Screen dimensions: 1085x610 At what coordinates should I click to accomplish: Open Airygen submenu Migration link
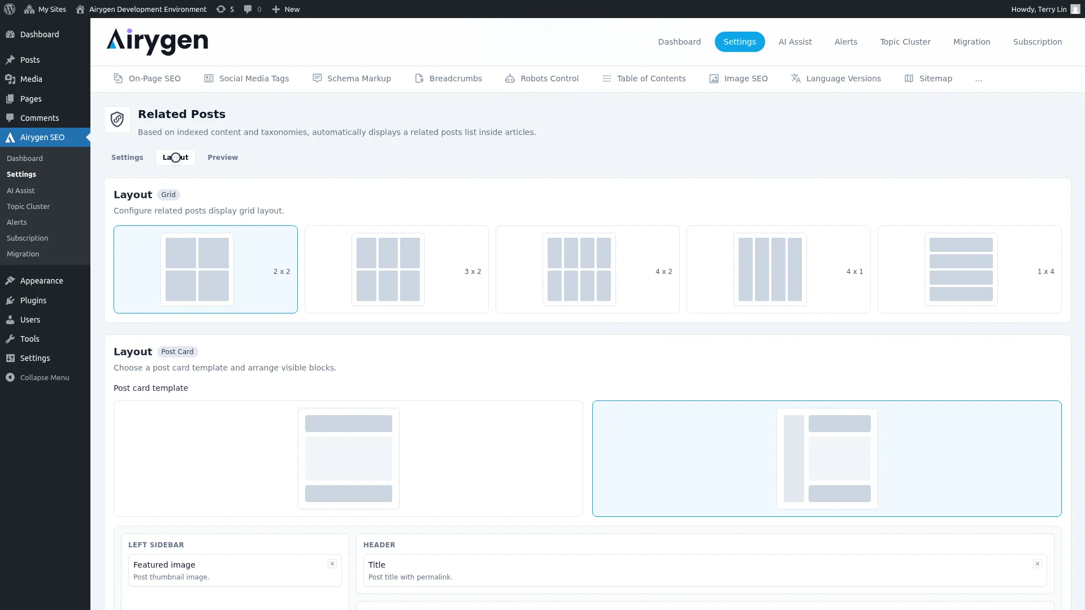coord(23,254)
